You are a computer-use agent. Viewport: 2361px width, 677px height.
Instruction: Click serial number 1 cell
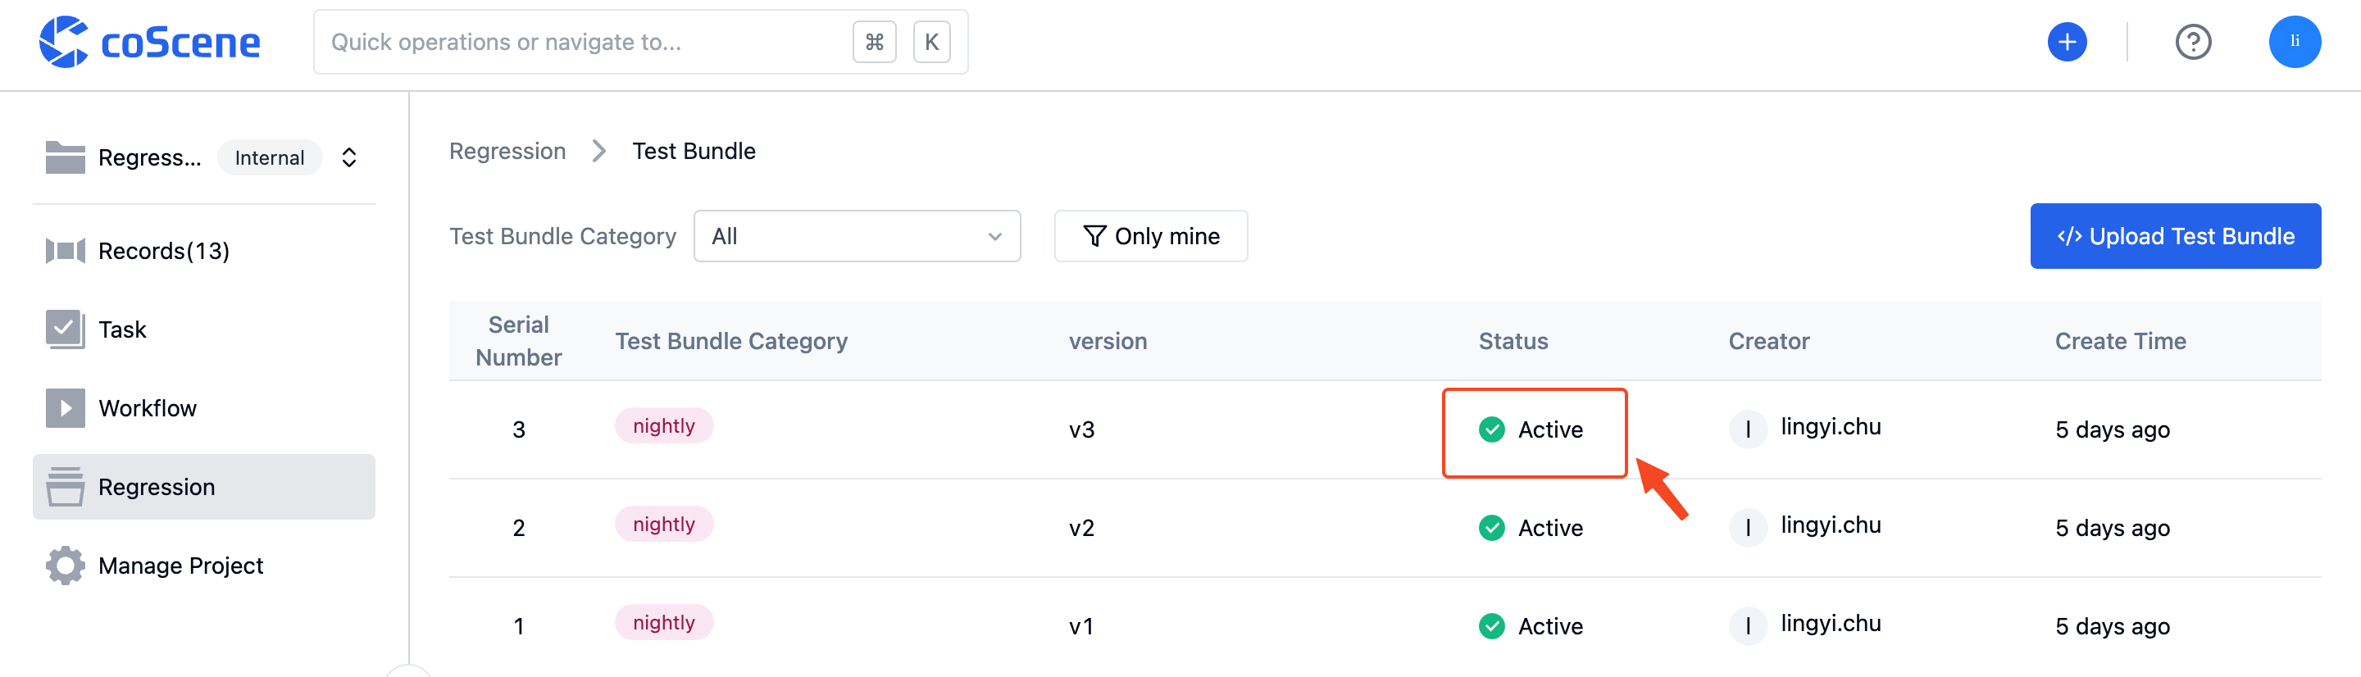[x=518, y=625]
